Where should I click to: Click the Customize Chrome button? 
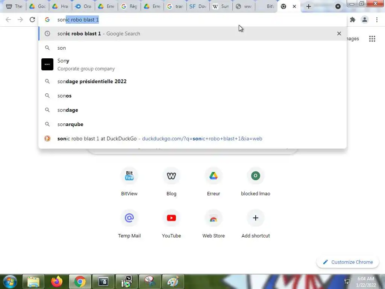pos(348,262)
